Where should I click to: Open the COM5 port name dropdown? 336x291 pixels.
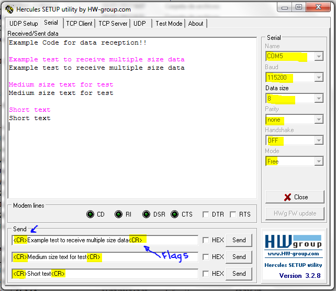[x=319, y=57]
